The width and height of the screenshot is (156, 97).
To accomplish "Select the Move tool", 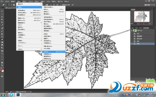I will (x=2, y=11).
